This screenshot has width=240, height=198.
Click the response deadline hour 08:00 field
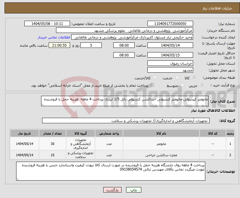click(124, 45)
